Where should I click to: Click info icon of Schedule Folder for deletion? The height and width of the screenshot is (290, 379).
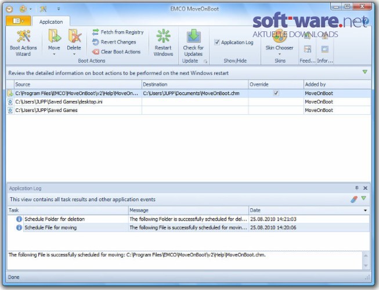point(19,219)
